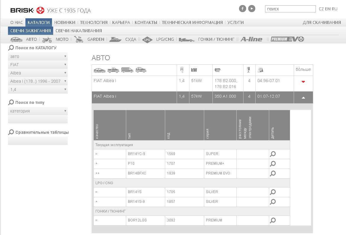The height and width of the screenshot is (235, 346).
Task: View detail magnifier for BOR12LGS
Action: (273, 220)
